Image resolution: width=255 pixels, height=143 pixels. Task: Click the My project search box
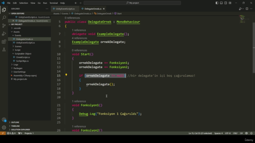tap(132, 3)
